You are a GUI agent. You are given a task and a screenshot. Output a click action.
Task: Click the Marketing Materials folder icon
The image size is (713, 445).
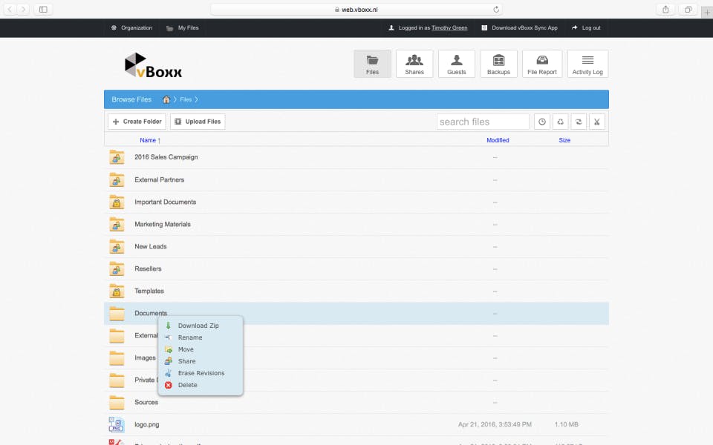click(x=117, y=224)
